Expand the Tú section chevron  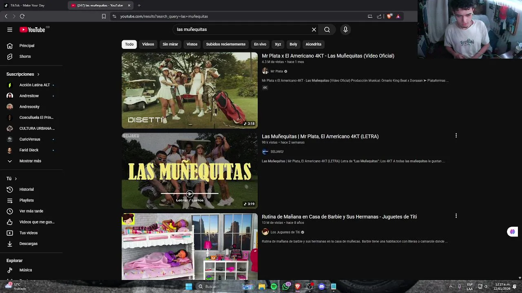pyautogui.click(x=15, y=179)
